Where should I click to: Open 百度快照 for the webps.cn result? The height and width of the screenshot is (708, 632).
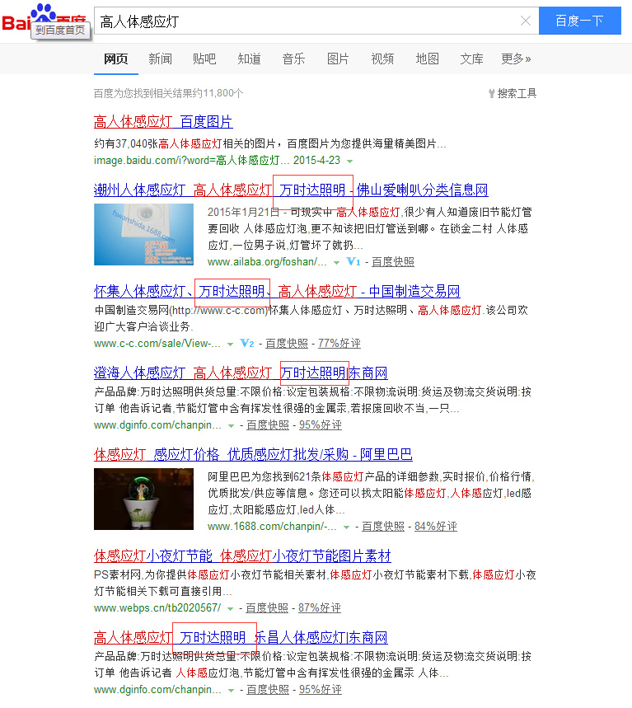pyautogui.click(x=266, y=608)
